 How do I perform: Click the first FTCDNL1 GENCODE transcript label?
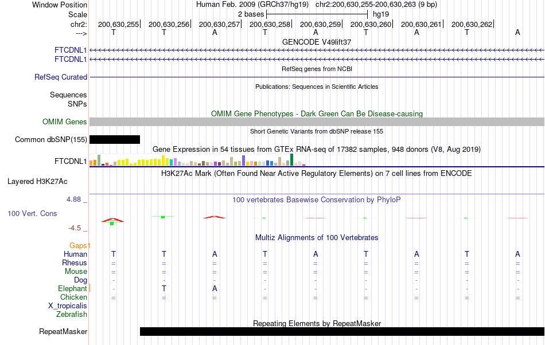tap(71, 50)
